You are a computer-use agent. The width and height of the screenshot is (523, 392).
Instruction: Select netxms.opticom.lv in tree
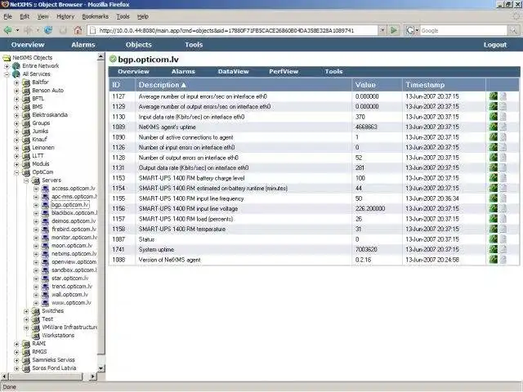point(74,254)
